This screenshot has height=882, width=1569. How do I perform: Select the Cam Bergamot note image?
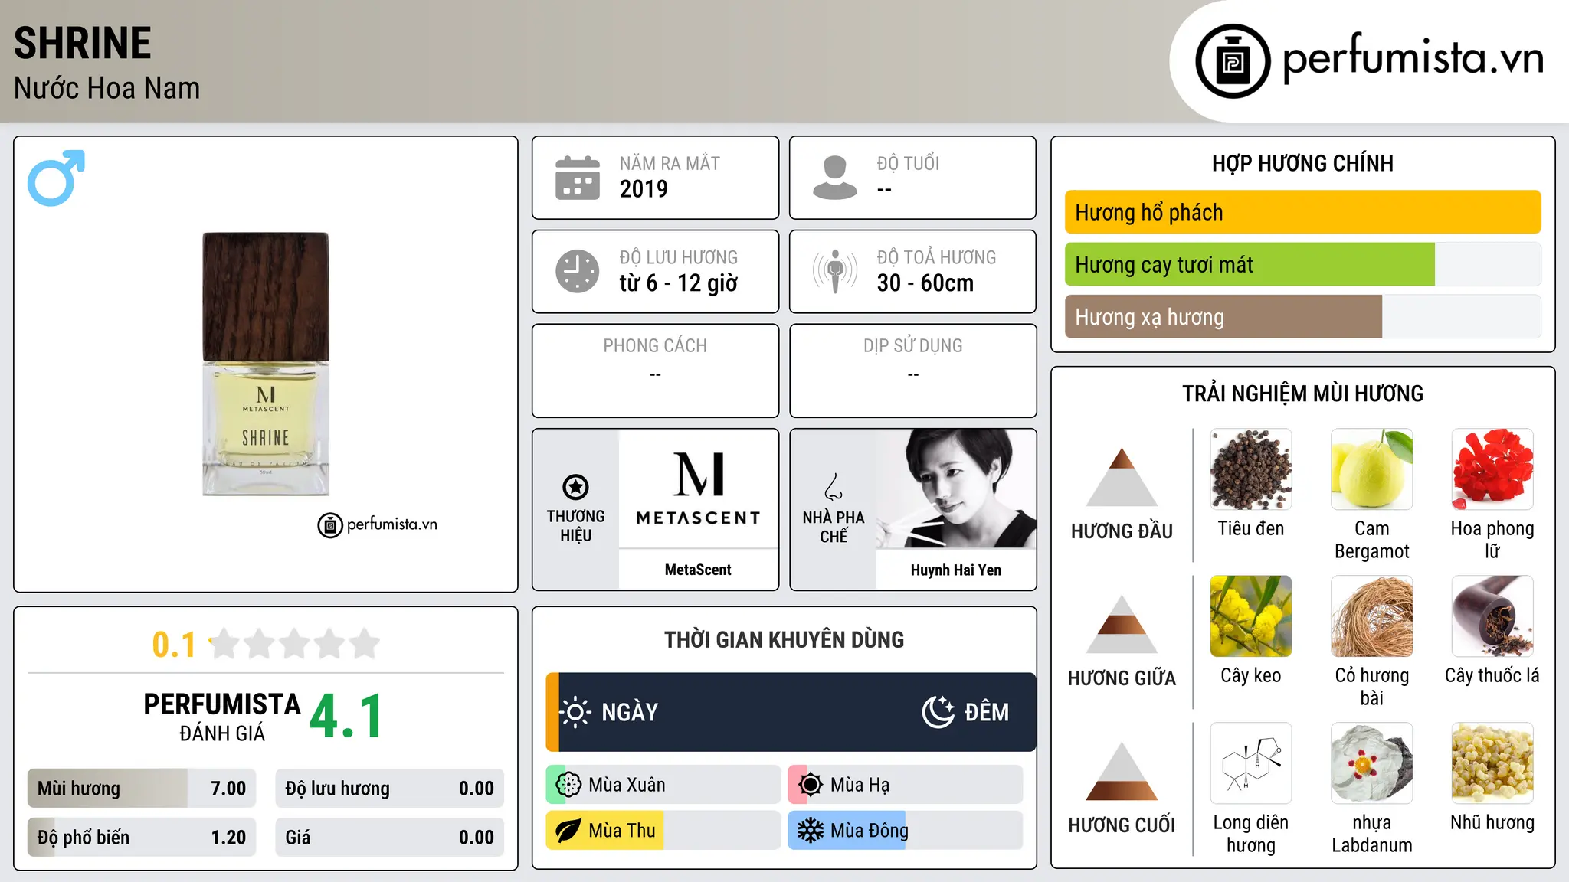click(1372, 469)
